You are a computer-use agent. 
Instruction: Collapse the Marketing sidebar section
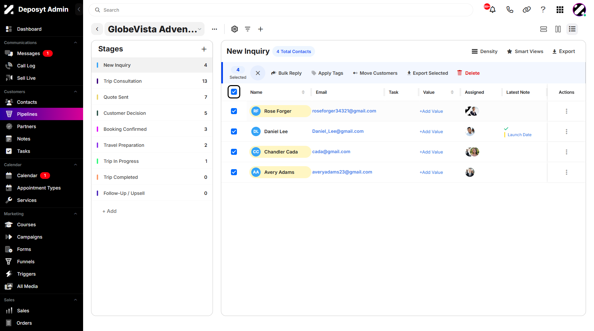[75, 214]
